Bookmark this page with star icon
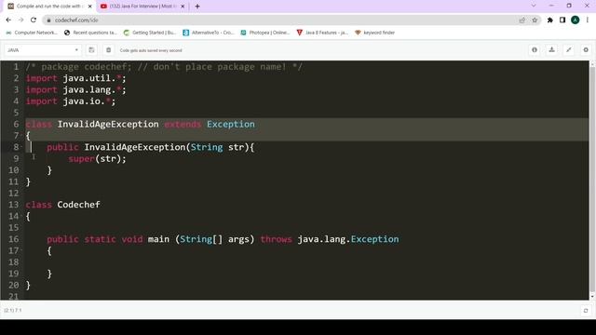Image resolution: width=596 pixels, height=335 pixels. tap(535, 20)
